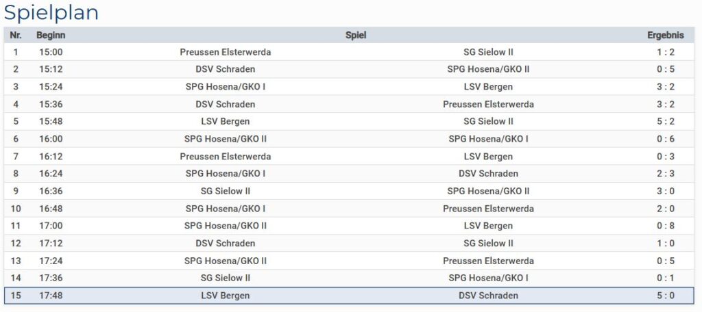
Task: Click SPG Hosena/GKO I in match 3
Action: coord(225,87)
